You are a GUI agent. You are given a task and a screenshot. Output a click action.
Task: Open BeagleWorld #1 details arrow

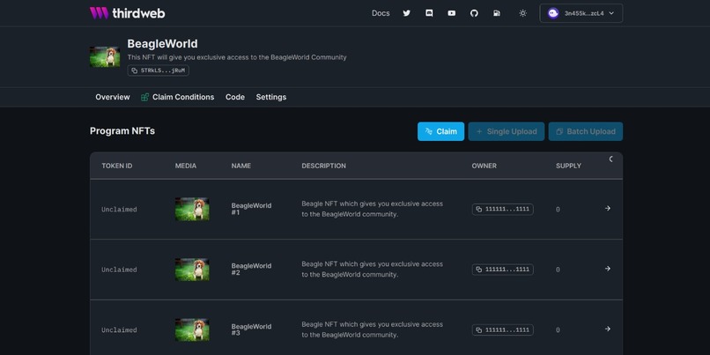pyautogui.click(x=608, y=208)
